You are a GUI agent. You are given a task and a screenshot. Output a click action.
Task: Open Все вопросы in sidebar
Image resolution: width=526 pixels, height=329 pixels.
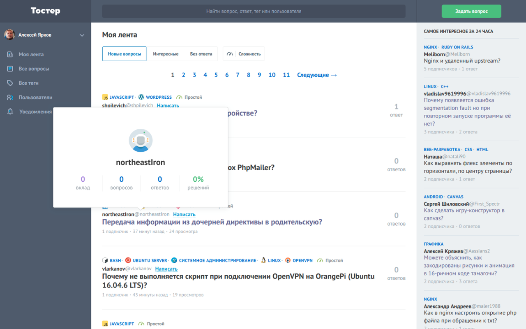click(x=34, y=69)
